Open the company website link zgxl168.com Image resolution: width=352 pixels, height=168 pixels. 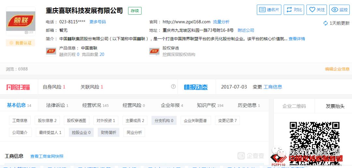186,22
